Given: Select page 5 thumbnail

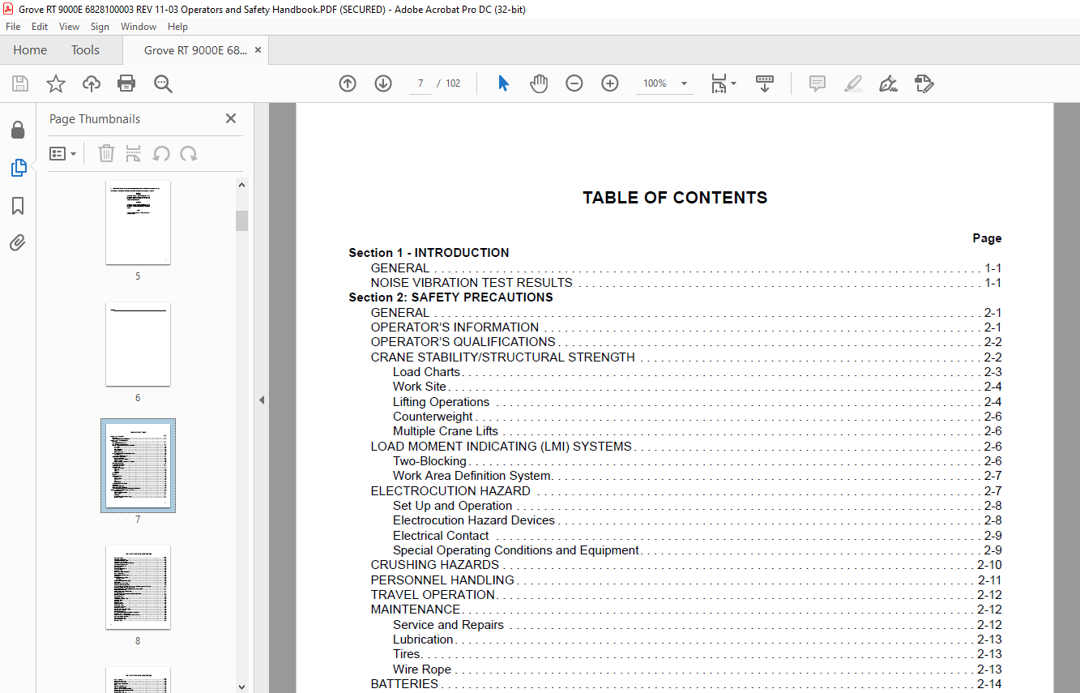Looking at the screenshot, I should (x=138, y=223).
